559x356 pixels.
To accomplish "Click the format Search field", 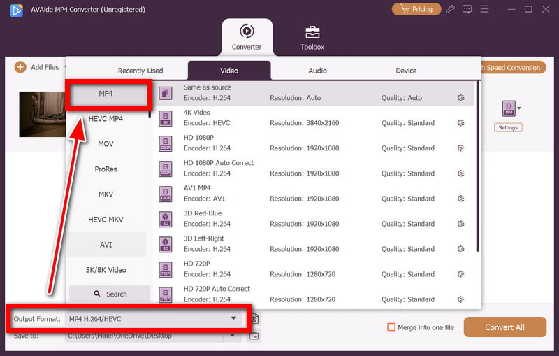I will [110, 294].
